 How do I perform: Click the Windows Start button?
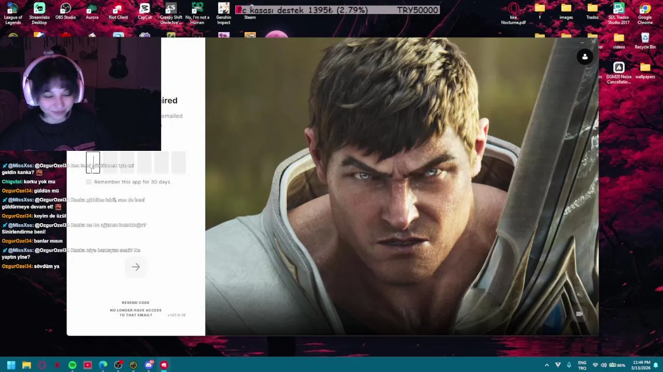pyautogui.click(x=11, y=365)
